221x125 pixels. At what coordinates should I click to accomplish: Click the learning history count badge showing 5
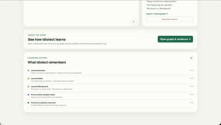click(191, 58)
